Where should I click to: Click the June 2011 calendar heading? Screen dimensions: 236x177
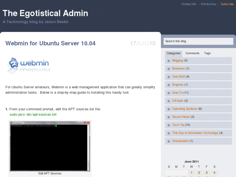coord(192,162)
